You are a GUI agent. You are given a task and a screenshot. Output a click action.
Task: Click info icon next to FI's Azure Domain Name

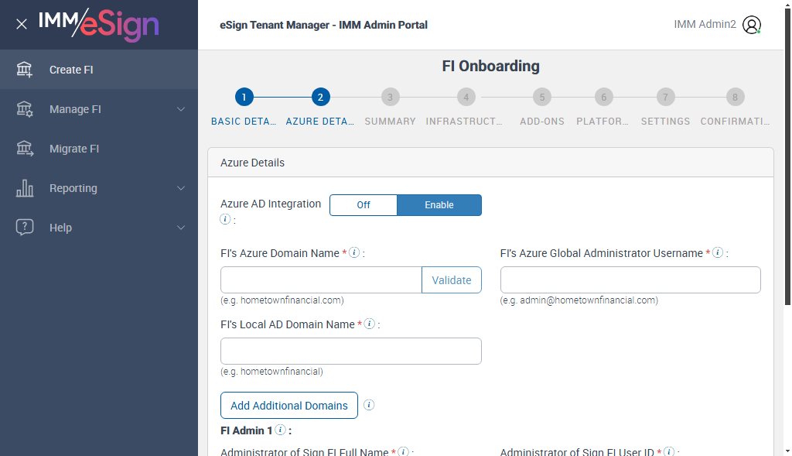click(x=354, y=252)
